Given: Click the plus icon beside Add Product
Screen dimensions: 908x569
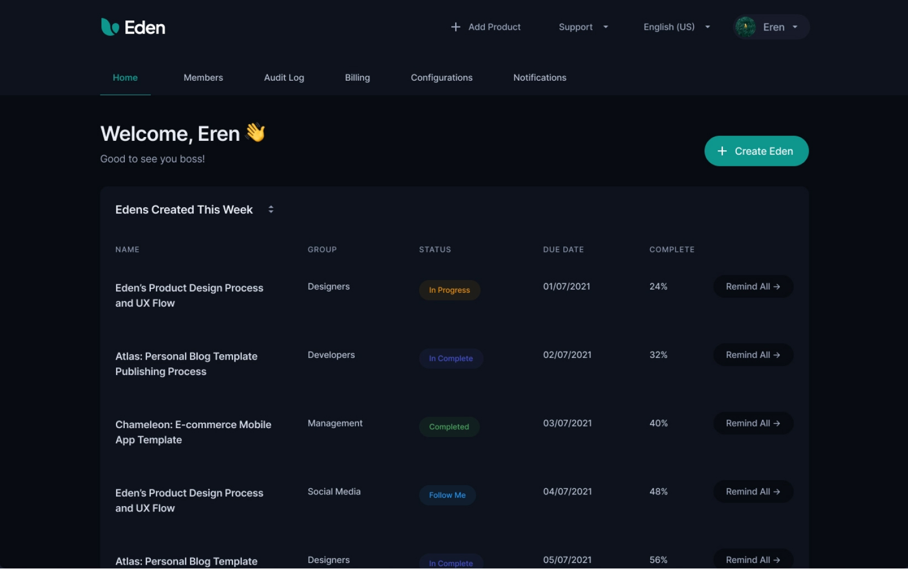Looking at the screenshot, I should pos(455,27).
